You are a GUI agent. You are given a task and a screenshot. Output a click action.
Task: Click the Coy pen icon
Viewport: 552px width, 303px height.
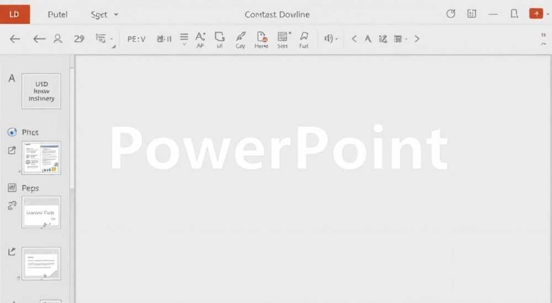241,40
